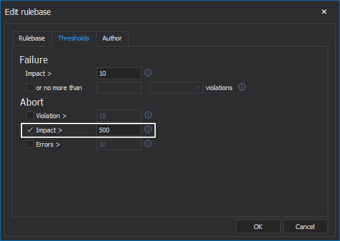Focus the Failure Impact field showing 10
The image size is (340, 241).
coord(119,73)
